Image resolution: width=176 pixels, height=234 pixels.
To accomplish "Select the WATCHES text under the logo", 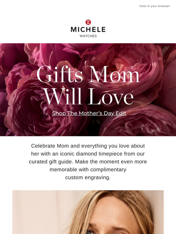I will pyautogui.click(x=88, y=36).
